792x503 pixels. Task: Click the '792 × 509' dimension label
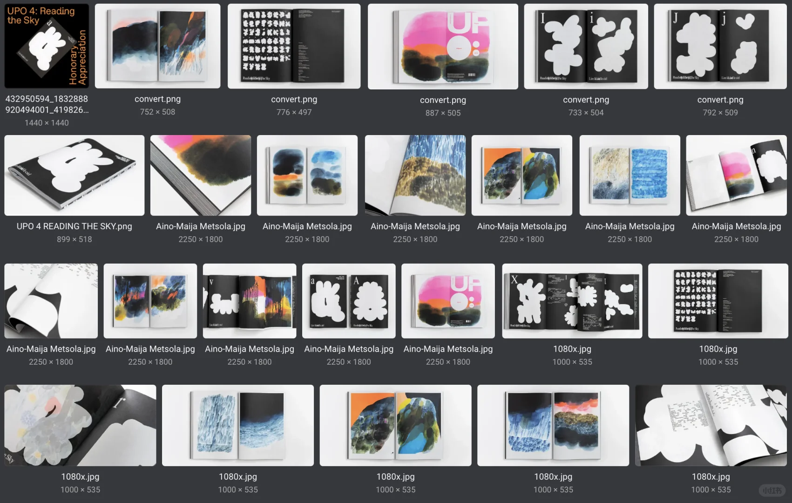(720, 113)
